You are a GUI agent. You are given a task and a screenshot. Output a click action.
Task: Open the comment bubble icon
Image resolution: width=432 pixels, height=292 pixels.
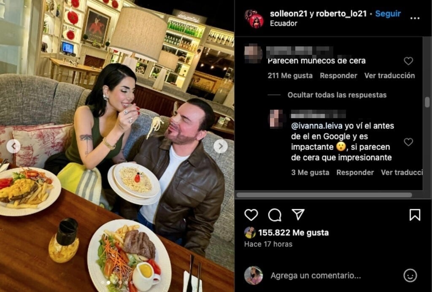275,215
